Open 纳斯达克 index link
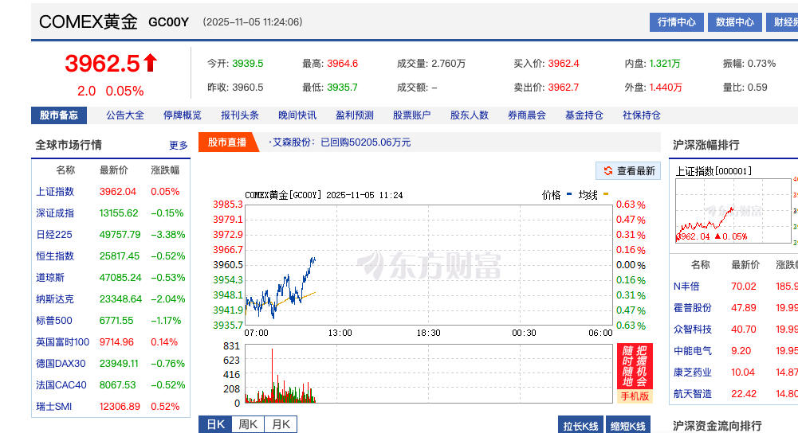This screenshot has width=798, height=433. click(55, 298)
